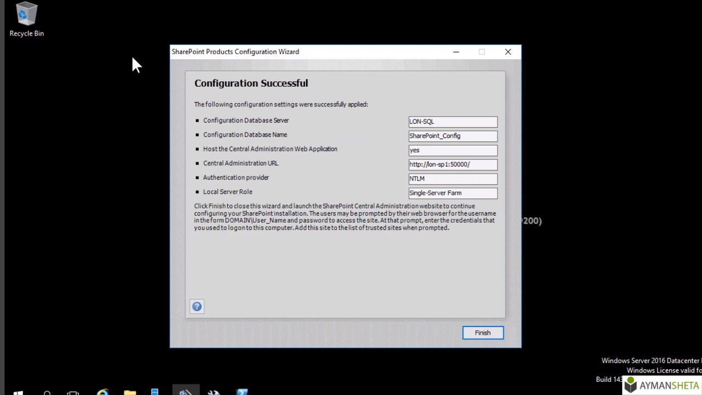
Task: Click the 'Authentication provider' label
Action: (x=236, y=177)
